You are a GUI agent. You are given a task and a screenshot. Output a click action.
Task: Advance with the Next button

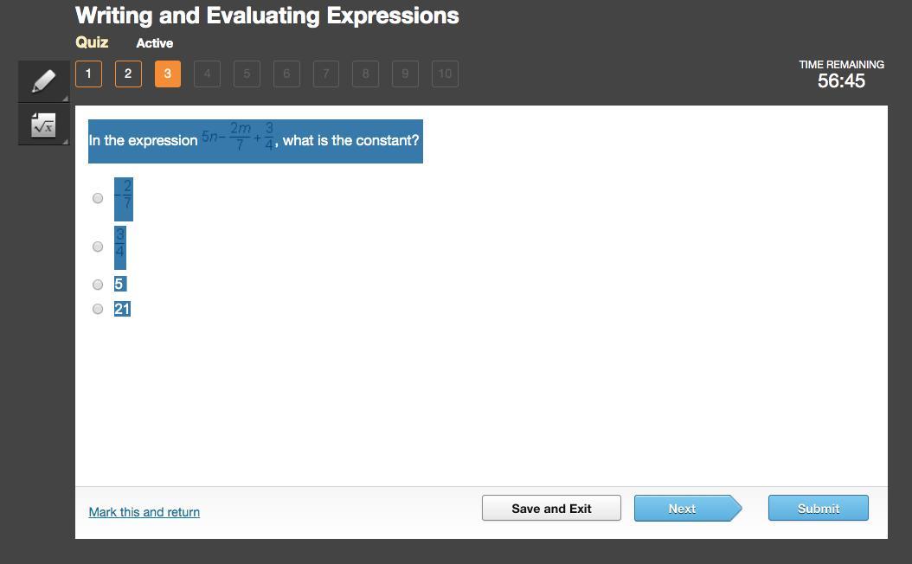[682, 509]
